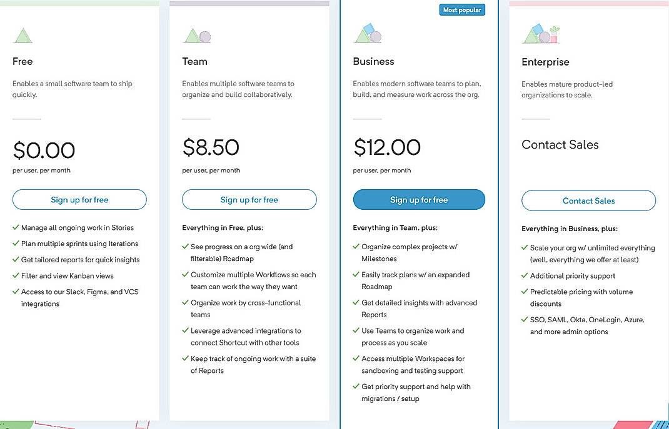The image size is (669, 429).
Task: Click 'Access to our Slack, Figma, and VCS integrations'
Action: (81, 297)
